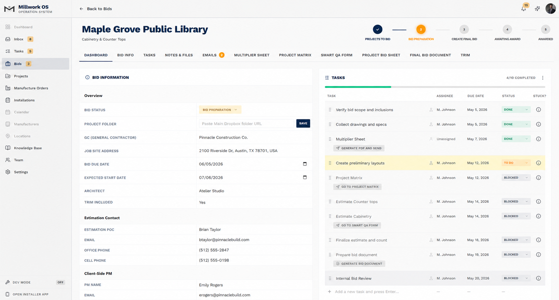Click stuck info icon for Create preliminary layouts

point(538,163)
